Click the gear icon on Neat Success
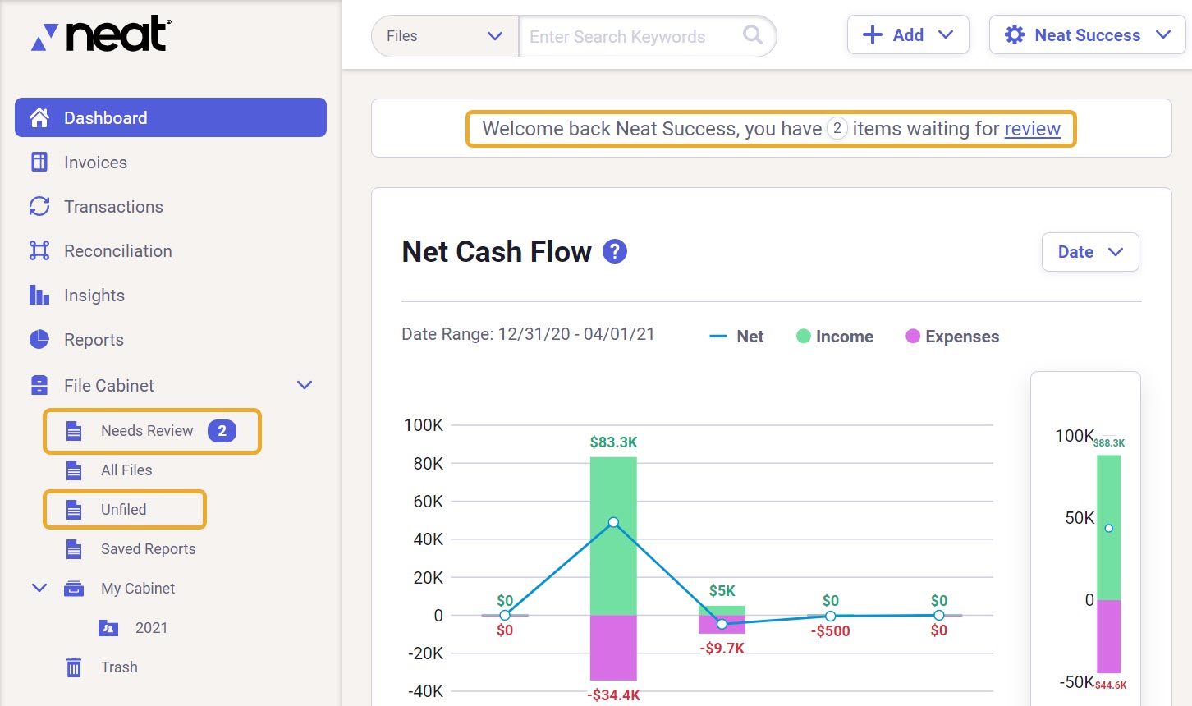Screen dimensions: 1192x706 coord(1015,34)
